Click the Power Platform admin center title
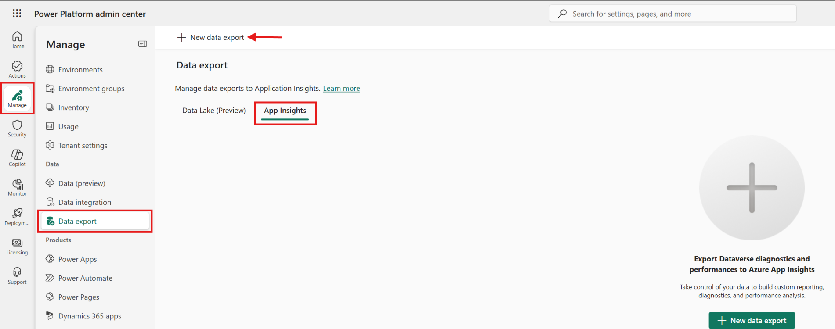The height and width of the screenshot is (329, 835). 90,14
